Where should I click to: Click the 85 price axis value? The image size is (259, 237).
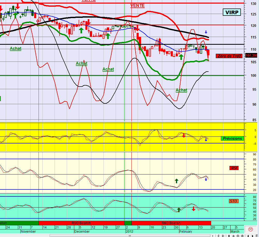[x=254, y=120]
